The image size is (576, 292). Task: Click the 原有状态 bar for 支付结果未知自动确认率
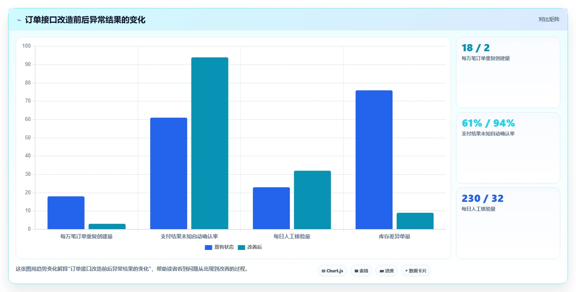(169, 173)
